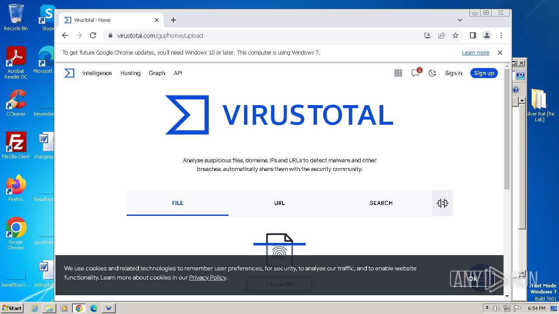The height and width of the screenshot is (314, 559).
Task: Expand the tab search chevron
Action: [x=459, y=20]
